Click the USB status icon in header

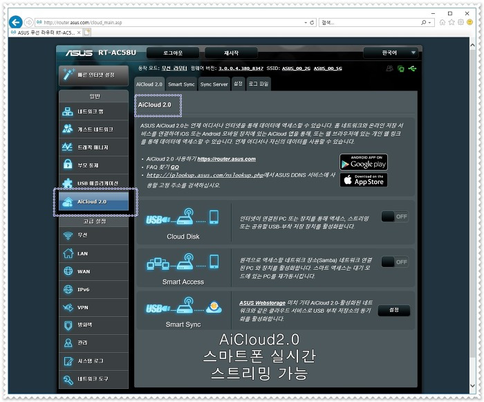click(412, 68)
